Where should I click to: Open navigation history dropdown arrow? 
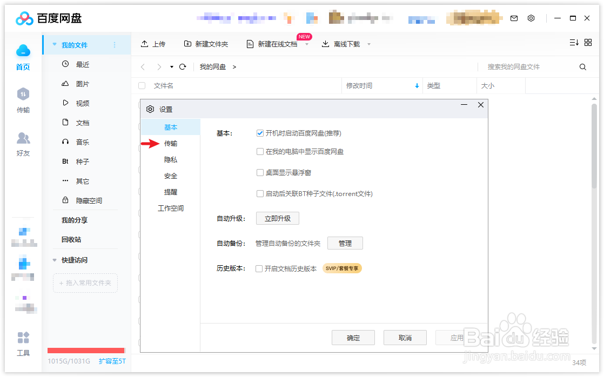click(x=171, y=67)
